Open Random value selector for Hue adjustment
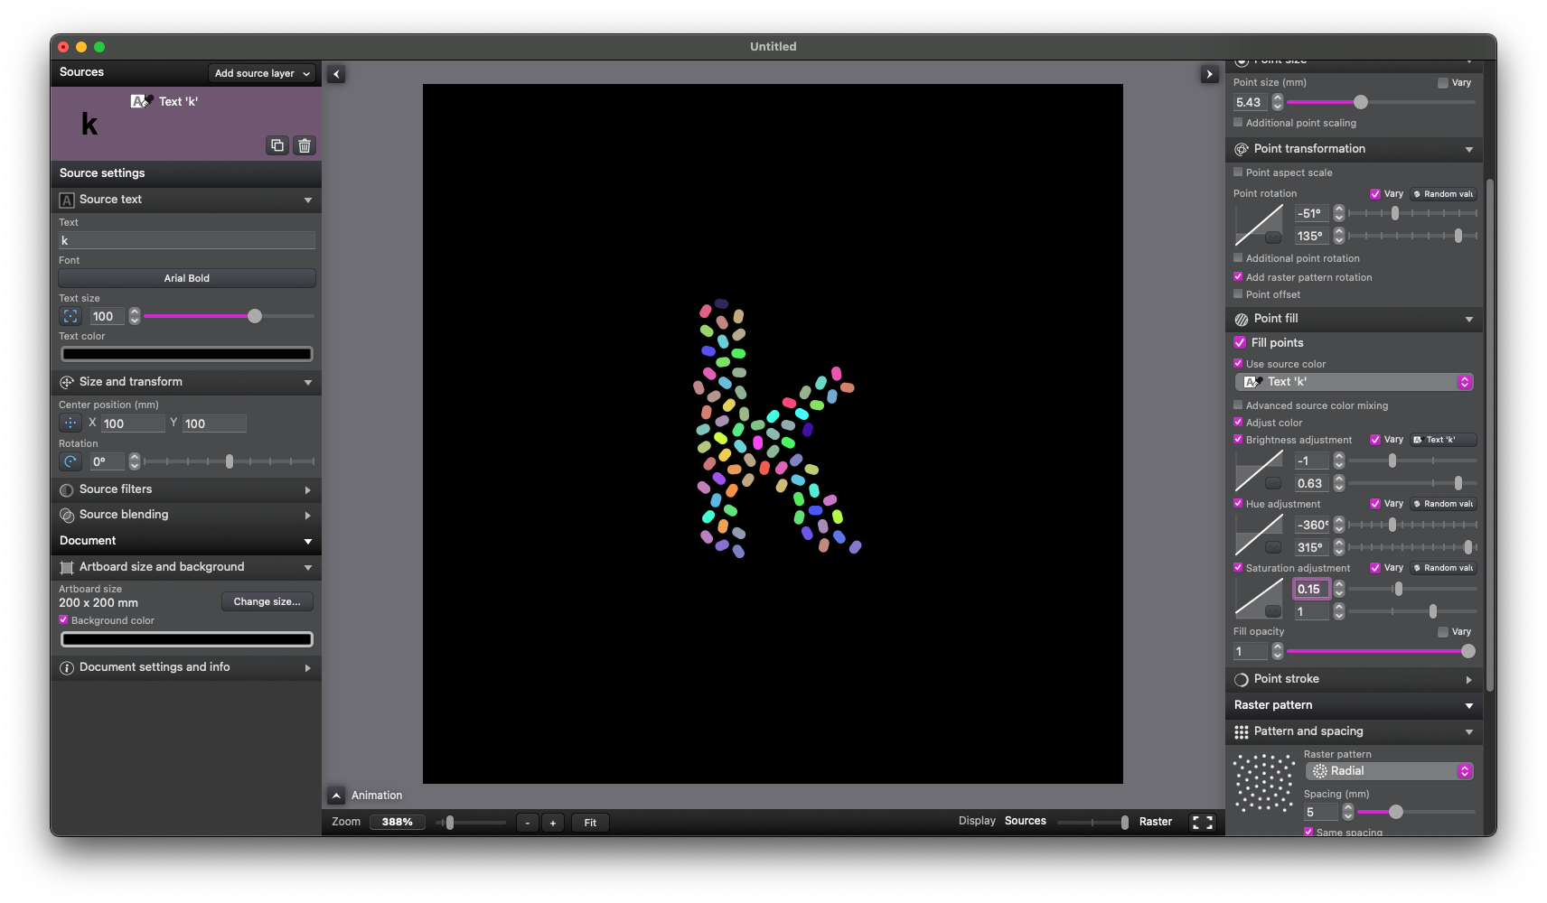The image size is (1547, 903). (x=1443, y=504)
